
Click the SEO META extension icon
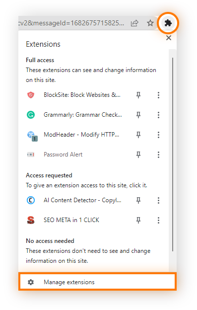tap(31, 220)
